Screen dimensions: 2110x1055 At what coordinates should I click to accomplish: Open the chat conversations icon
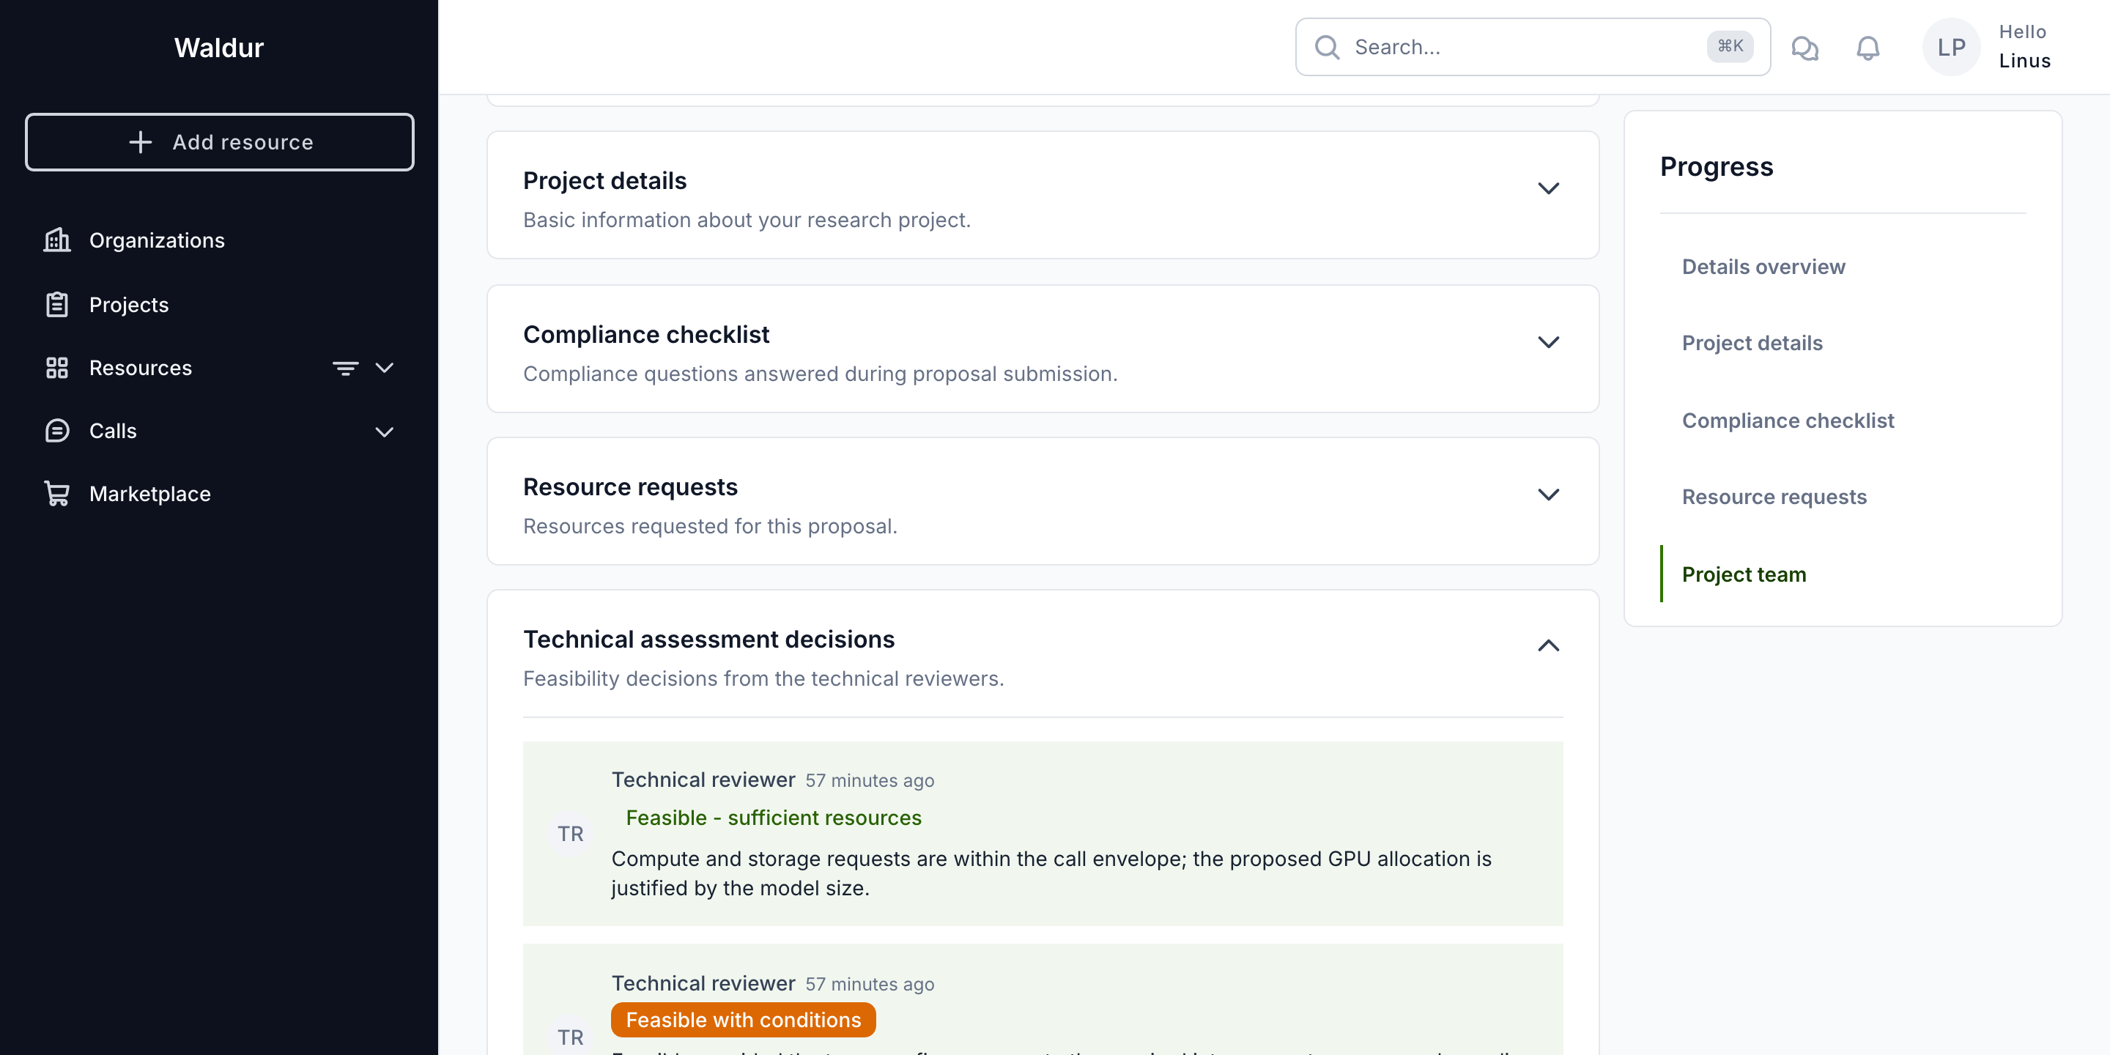click(1804, 48)
